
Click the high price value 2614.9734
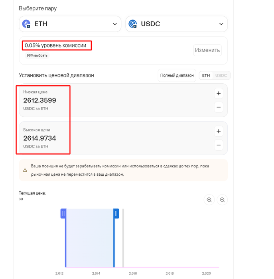[x=40, y=138]
